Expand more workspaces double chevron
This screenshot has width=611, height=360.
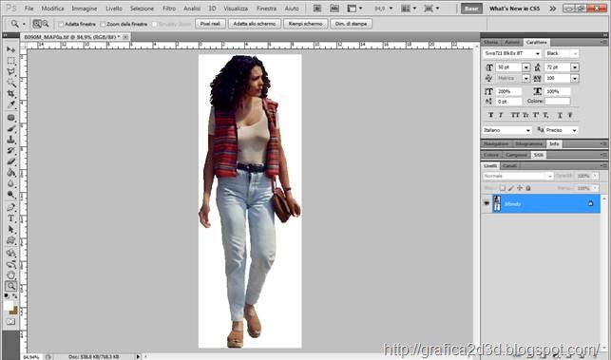(552, 9)
